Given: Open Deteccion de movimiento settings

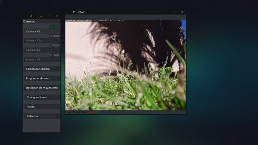Looking at the screenshot, I should pyautogui.click(x=42, y=88).
